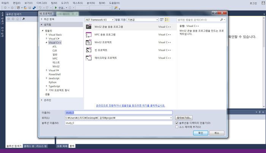This screenshot has height=153, width=266.
Task: Expand the Visual Basic tree node
Action: tap(46, 34)
